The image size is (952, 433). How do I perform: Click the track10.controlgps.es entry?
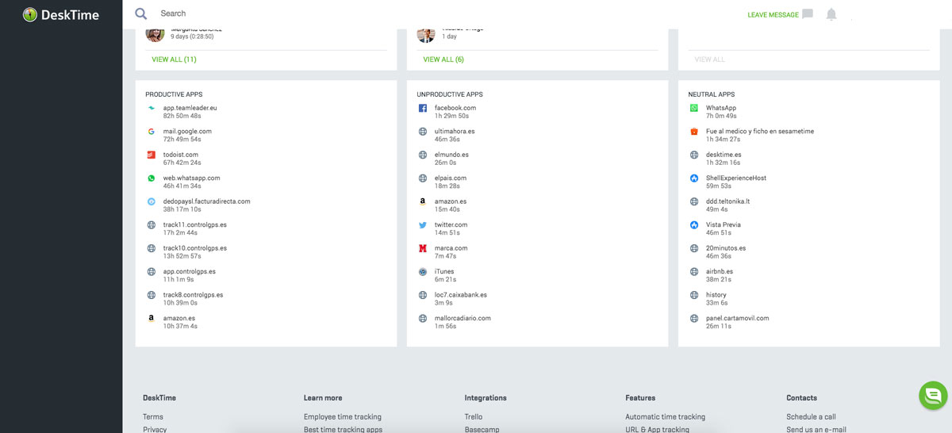coord(195,248)
